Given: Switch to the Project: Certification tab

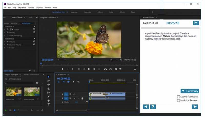Looking at the screenshot, I should coord(32,75).
